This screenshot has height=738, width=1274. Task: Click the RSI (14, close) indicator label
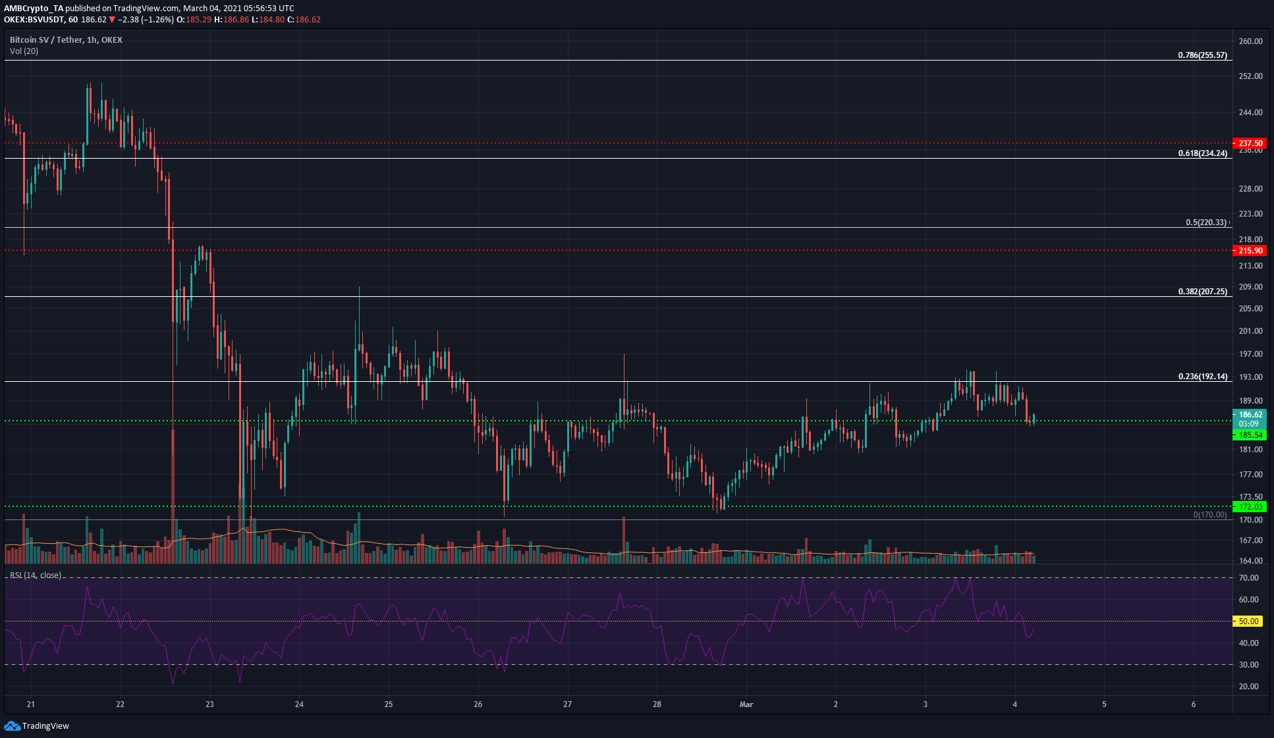tap(35, 575)
